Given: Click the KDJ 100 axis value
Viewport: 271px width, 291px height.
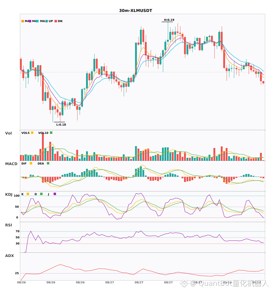Looking at the screenshot, I should [17, 196].
